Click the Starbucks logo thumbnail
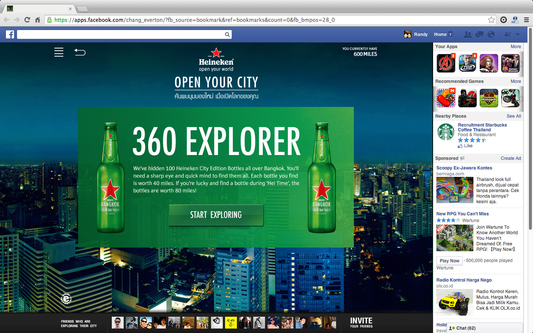 pyautogui.click(x=446, y=132)
